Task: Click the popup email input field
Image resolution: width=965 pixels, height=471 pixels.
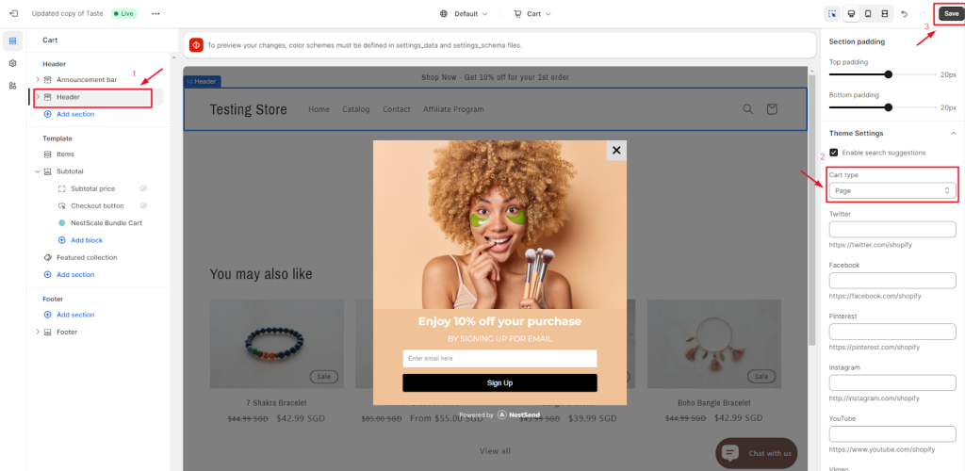Action: tap(499, 359)
